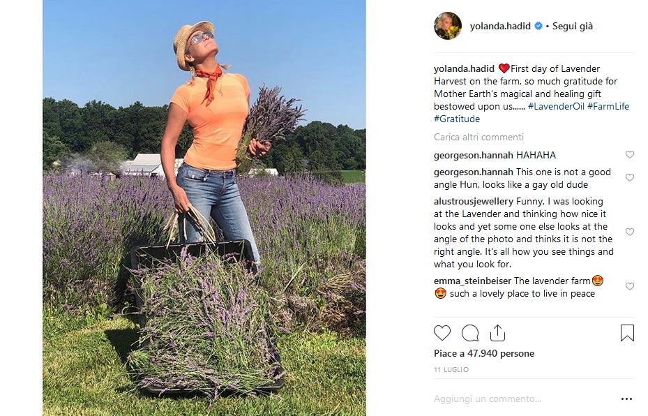Open the three-dots more options menu

coord(626,399)
